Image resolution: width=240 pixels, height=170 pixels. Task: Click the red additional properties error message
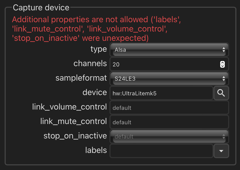tap(96, 29)
